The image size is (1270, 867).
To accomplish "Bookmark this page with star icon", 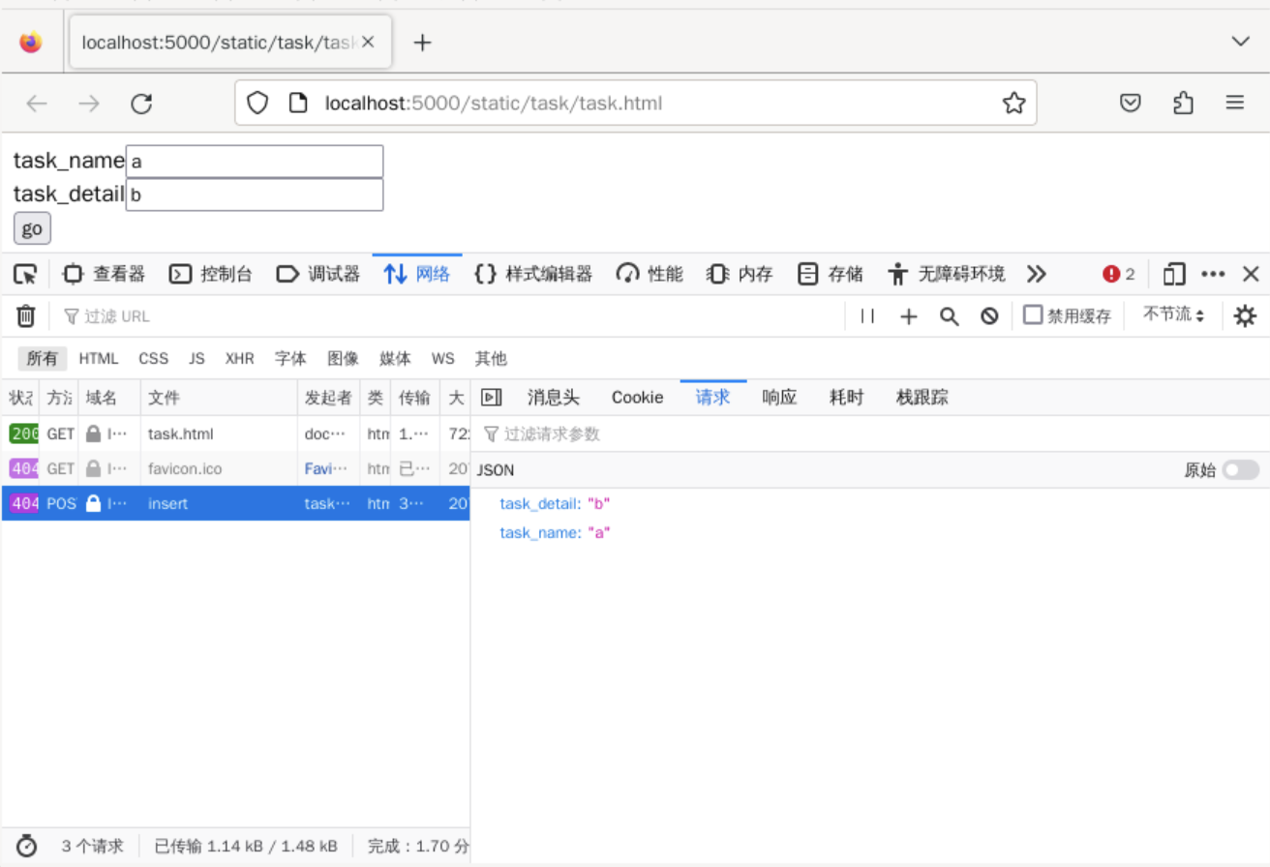I will 1013,104.
